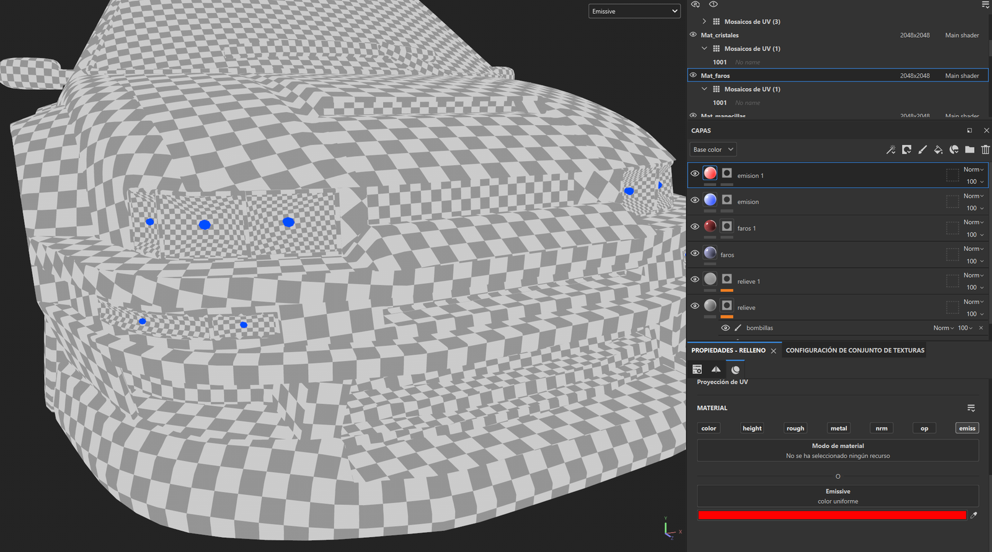Add a folder group in Capas panel

pos(970,149)
